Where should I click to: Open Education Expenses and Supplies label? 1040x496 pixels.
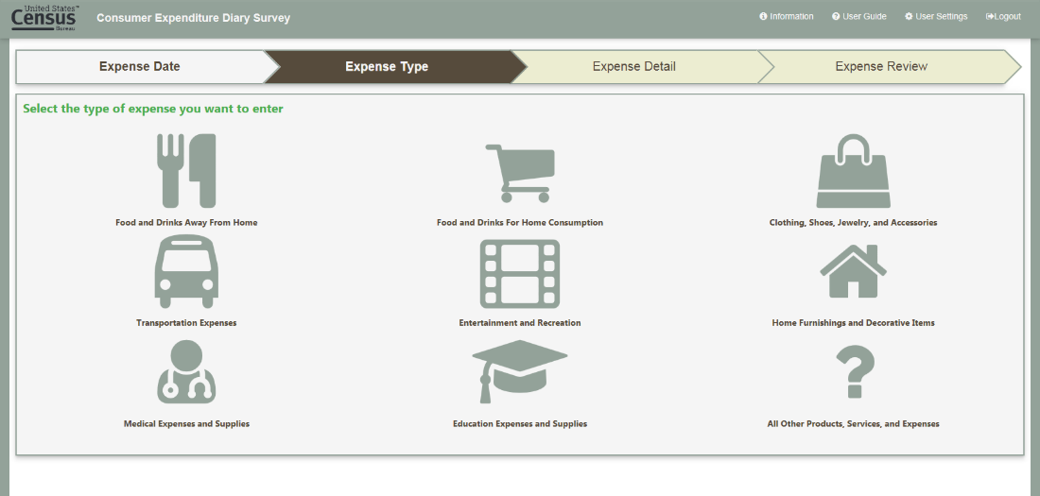520,423
